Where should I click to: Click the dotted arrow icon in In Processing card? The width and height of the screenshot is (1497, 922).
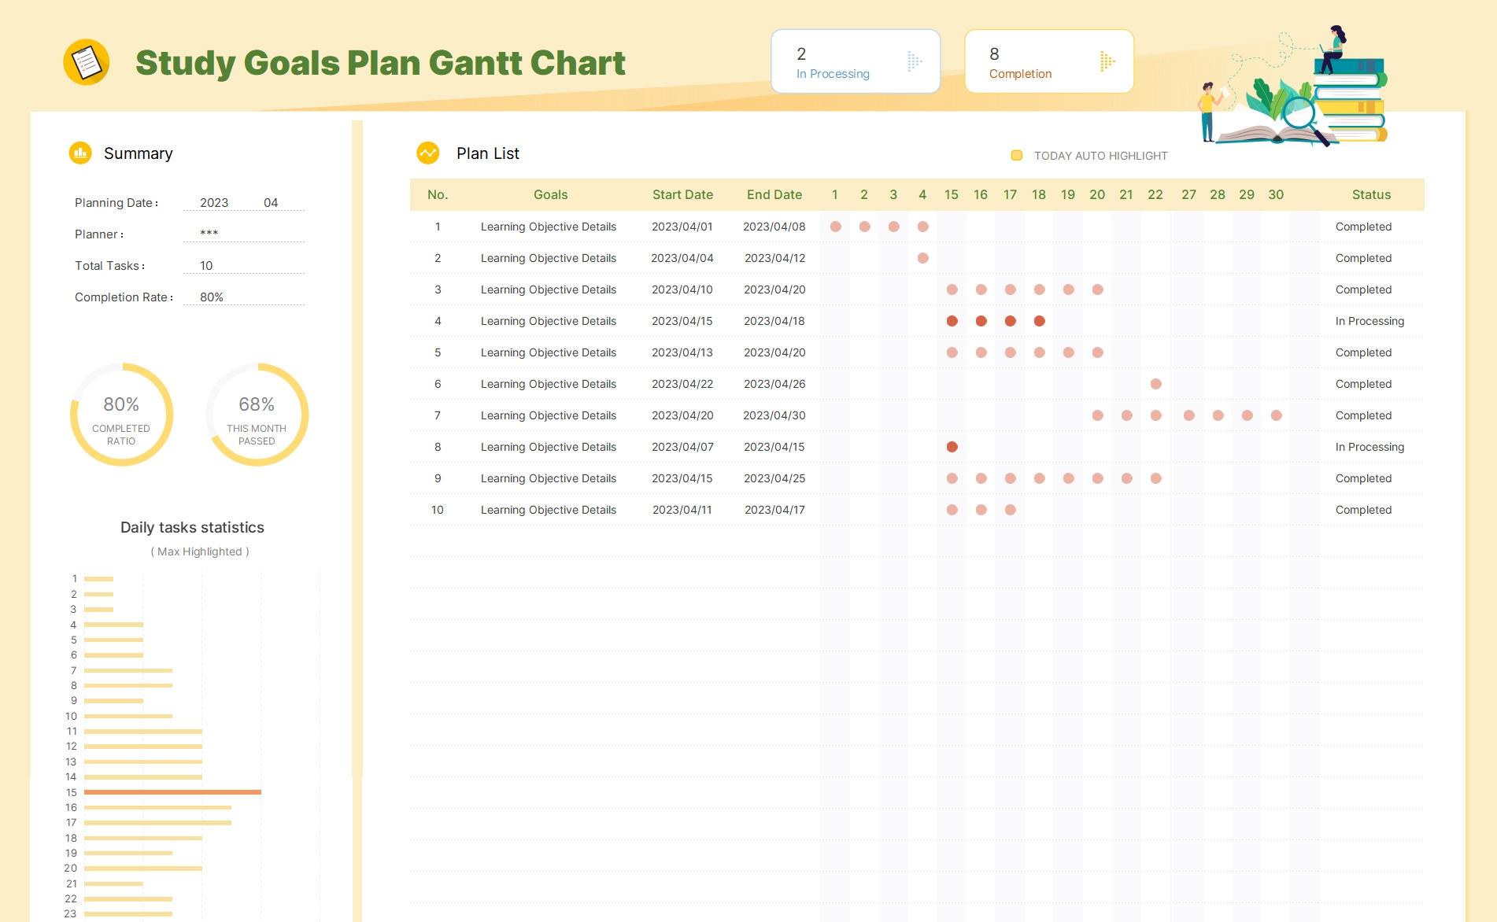tap(914, 61)
